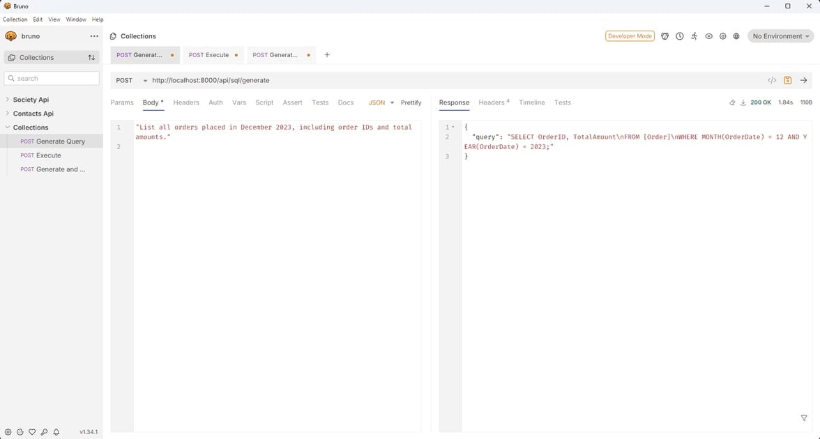Viewport: 820px width, 439px height.
Task: Open the Auth tab
Action: pos(215,102)
